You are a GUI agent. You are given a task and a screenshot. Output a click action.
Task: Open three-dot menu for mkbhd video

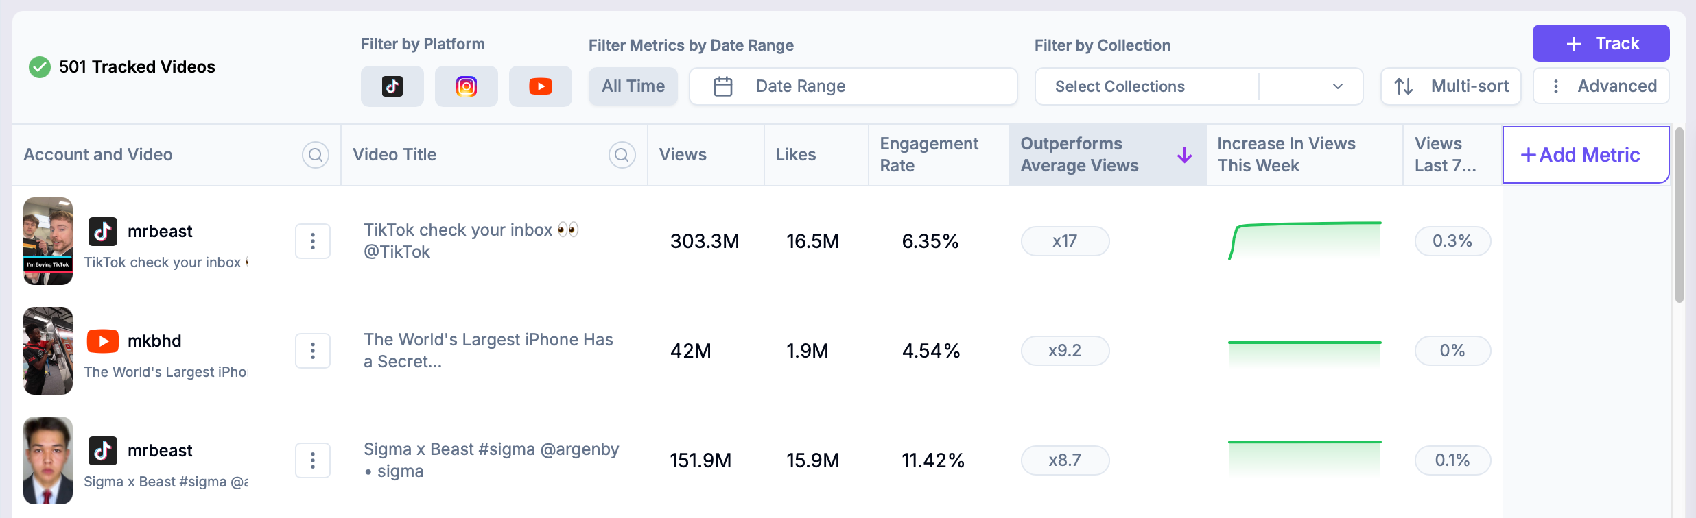(313, 351)
